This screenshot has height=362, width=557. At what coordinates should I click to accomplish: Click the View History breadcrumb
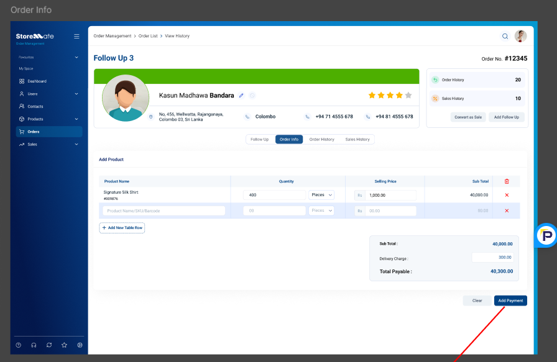coord(177,36)
